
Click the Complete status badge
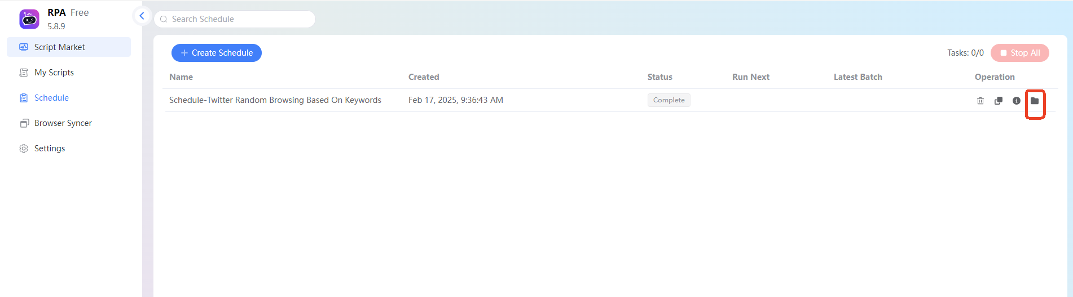[x=669, y=100]
